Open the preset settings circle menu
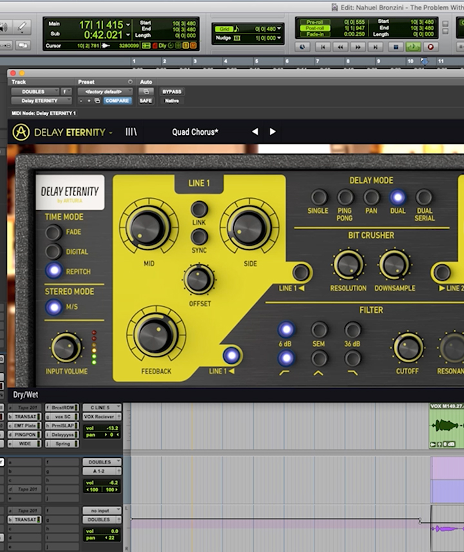Viewport: 464px width, 552px height. tap(130, 82)
